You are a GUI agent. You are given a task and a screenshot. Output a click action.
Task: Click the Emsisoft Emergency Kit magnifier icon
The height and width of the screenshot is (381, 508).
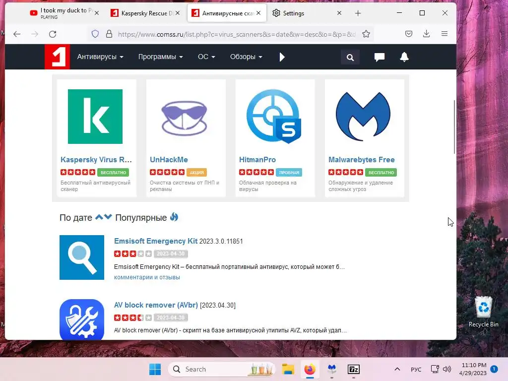click(82, 257)
